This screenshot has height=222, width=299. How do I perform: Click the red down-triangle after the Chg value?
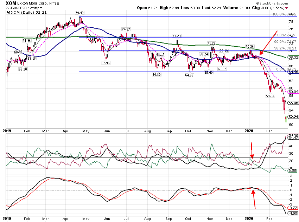pyautogui.click(x=287, y=8)
